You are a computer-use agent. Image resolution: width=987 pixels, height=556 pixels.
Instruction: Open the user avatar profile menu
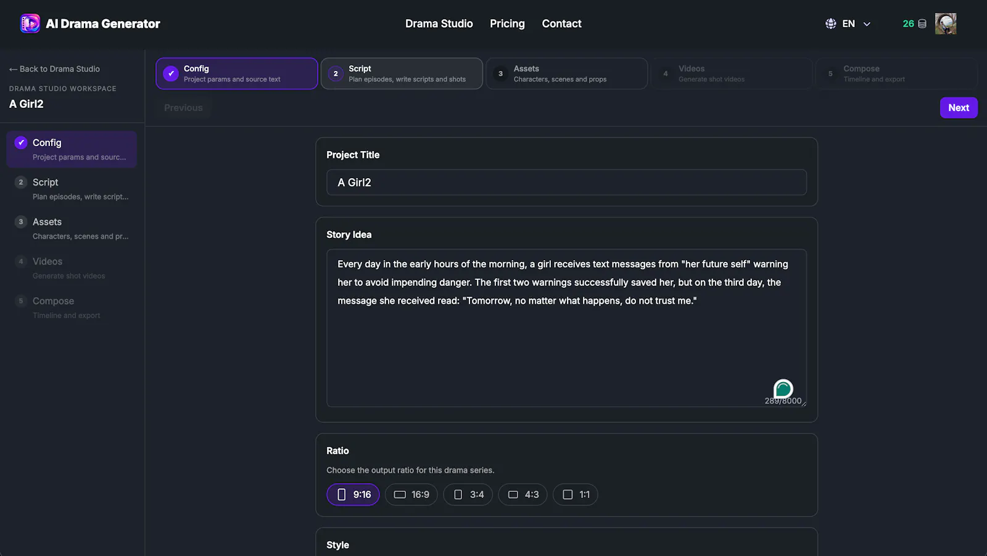pyautogui.click(x=946, y=23)
